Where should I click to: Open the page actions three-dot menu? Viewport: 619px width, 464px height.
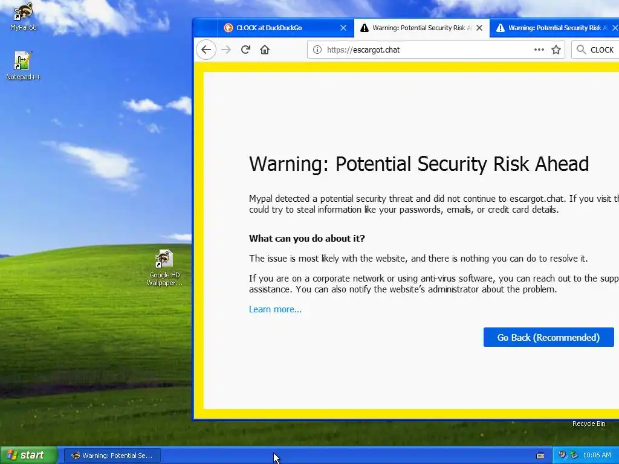click(x=539, y=50)
